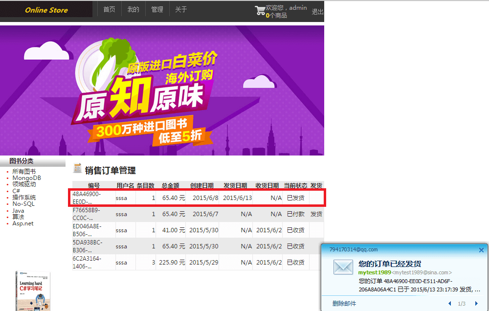This screenshot has width=489, height=311.
Task: Click the 0个商品 cart count
Action: click(x=276, y=15)
